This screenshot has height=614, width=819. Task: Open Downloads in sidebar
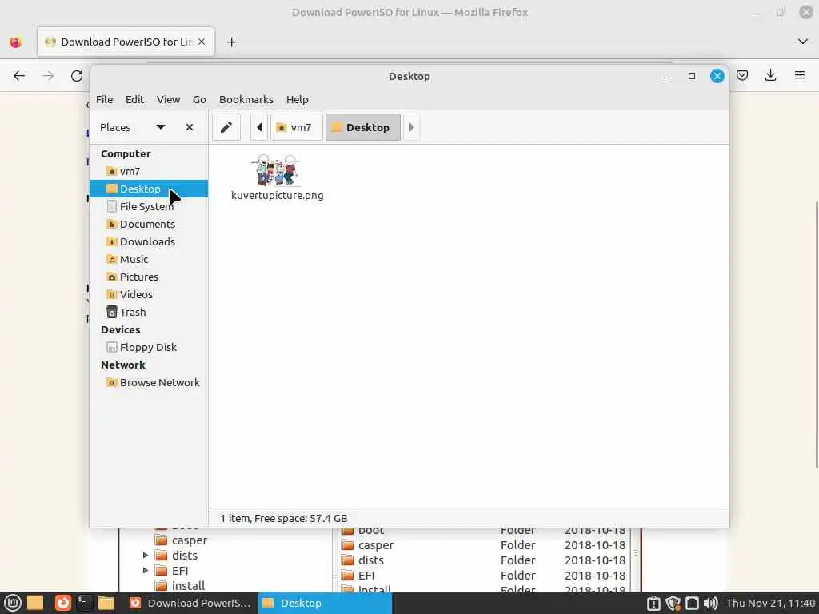tap(148, 241)
